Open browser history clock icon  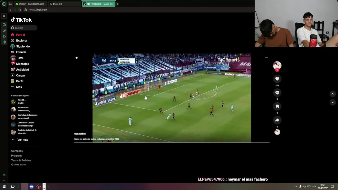pyautogui.click(x=4, y=30)
